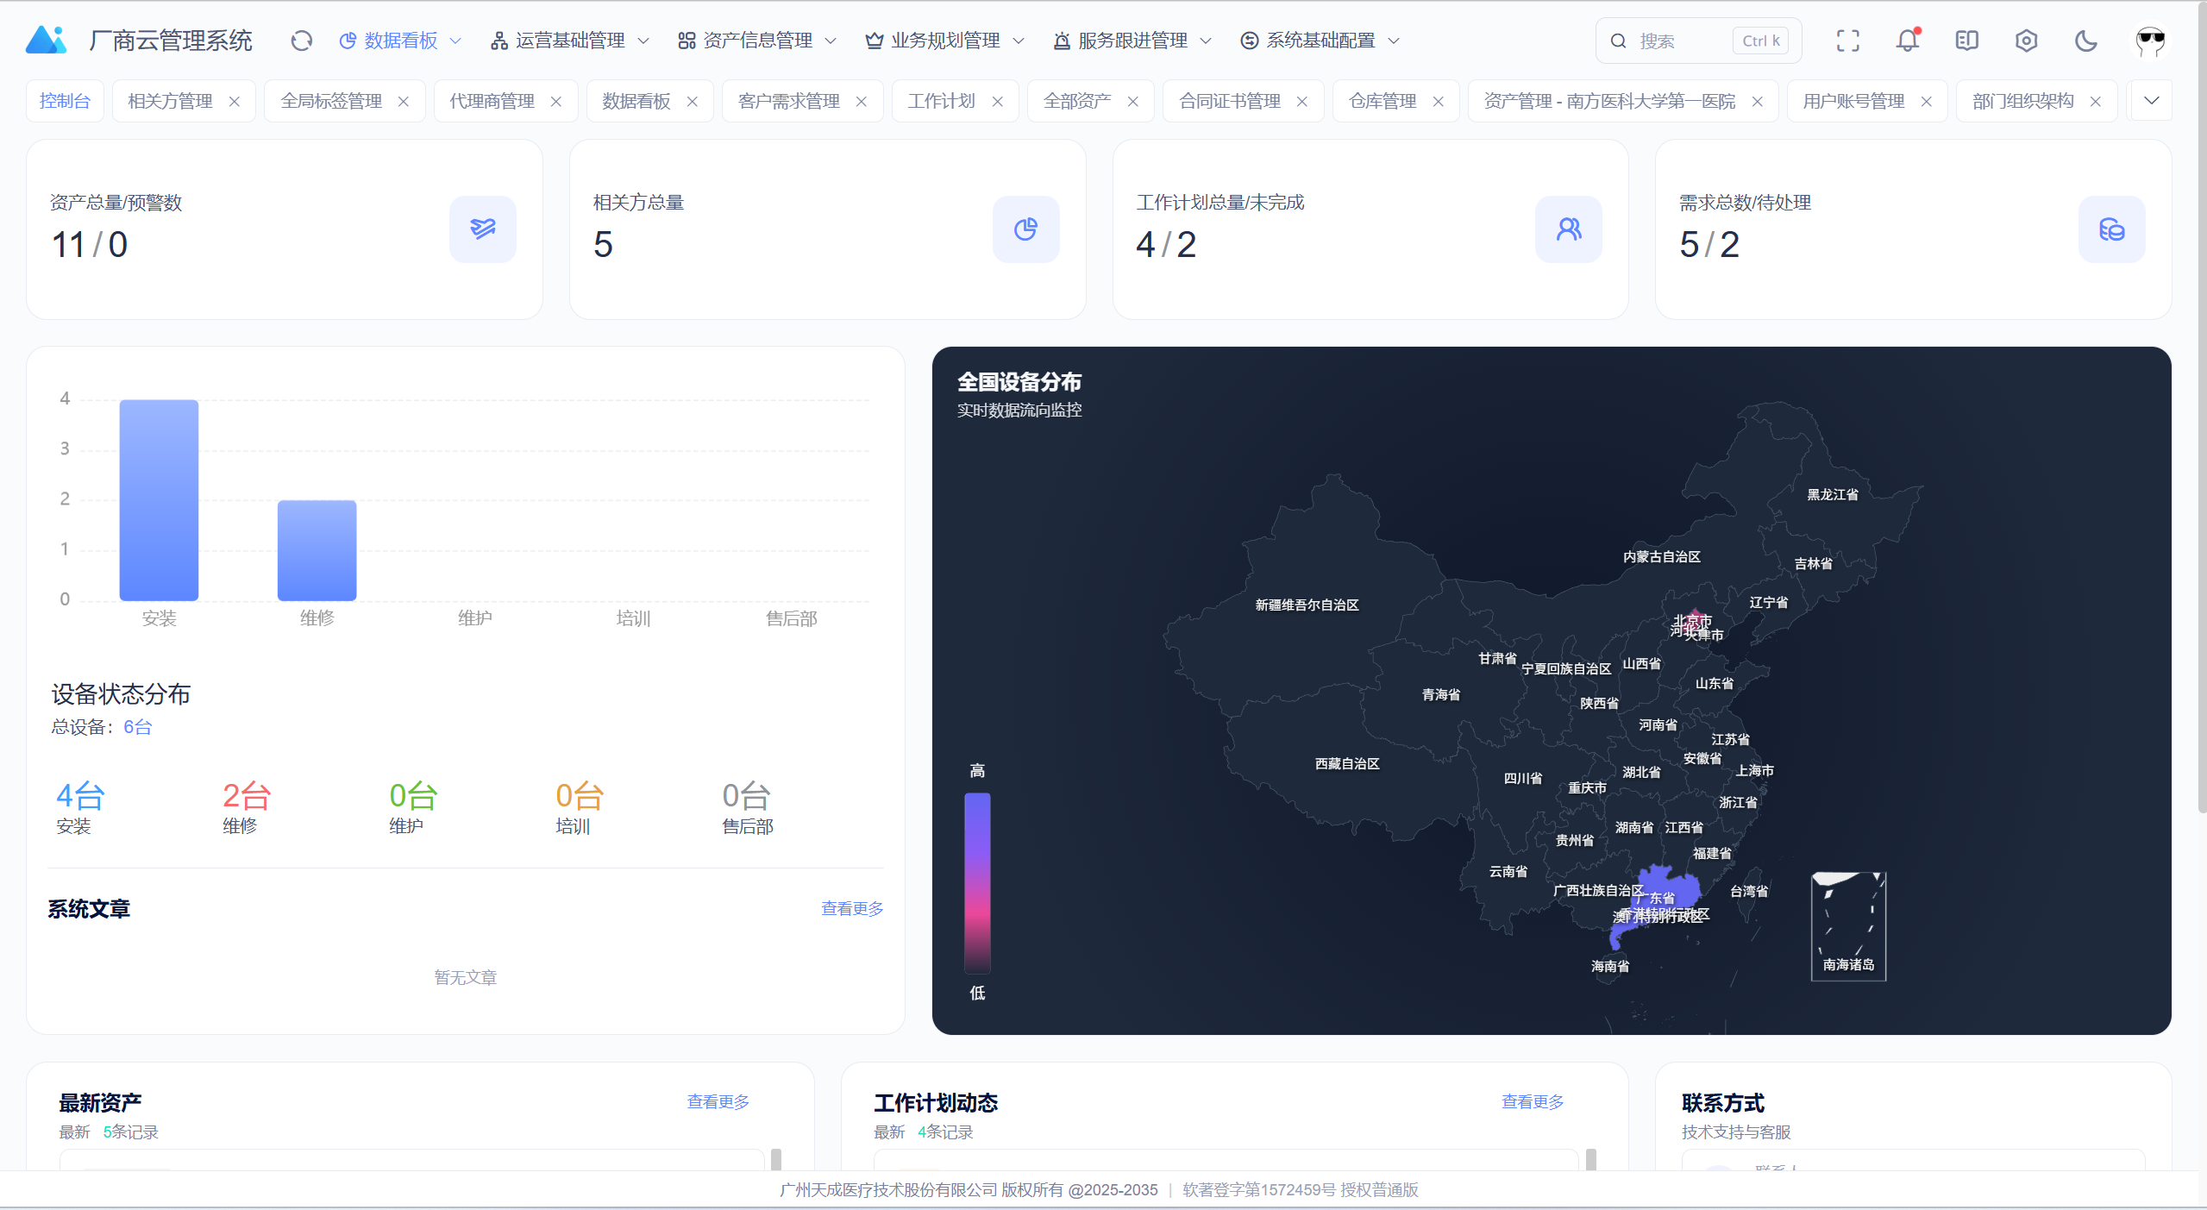Close the 全部资产 tab
Screen dimensions: 2207x1210
1132,101
